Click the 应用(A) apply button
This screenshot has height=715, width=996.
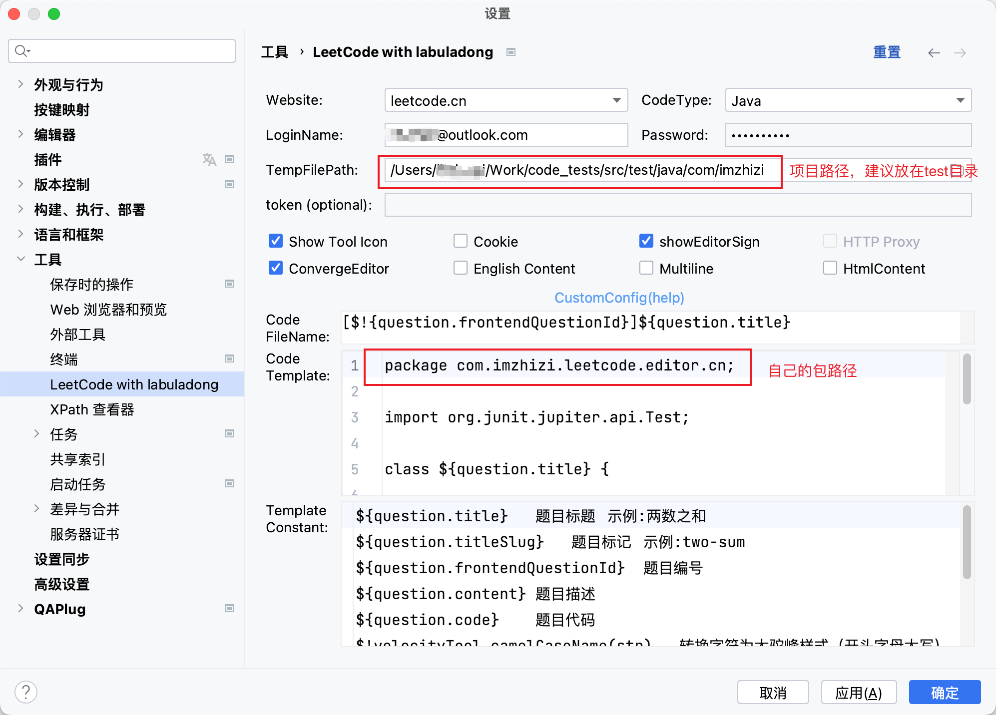click(858, 693)
